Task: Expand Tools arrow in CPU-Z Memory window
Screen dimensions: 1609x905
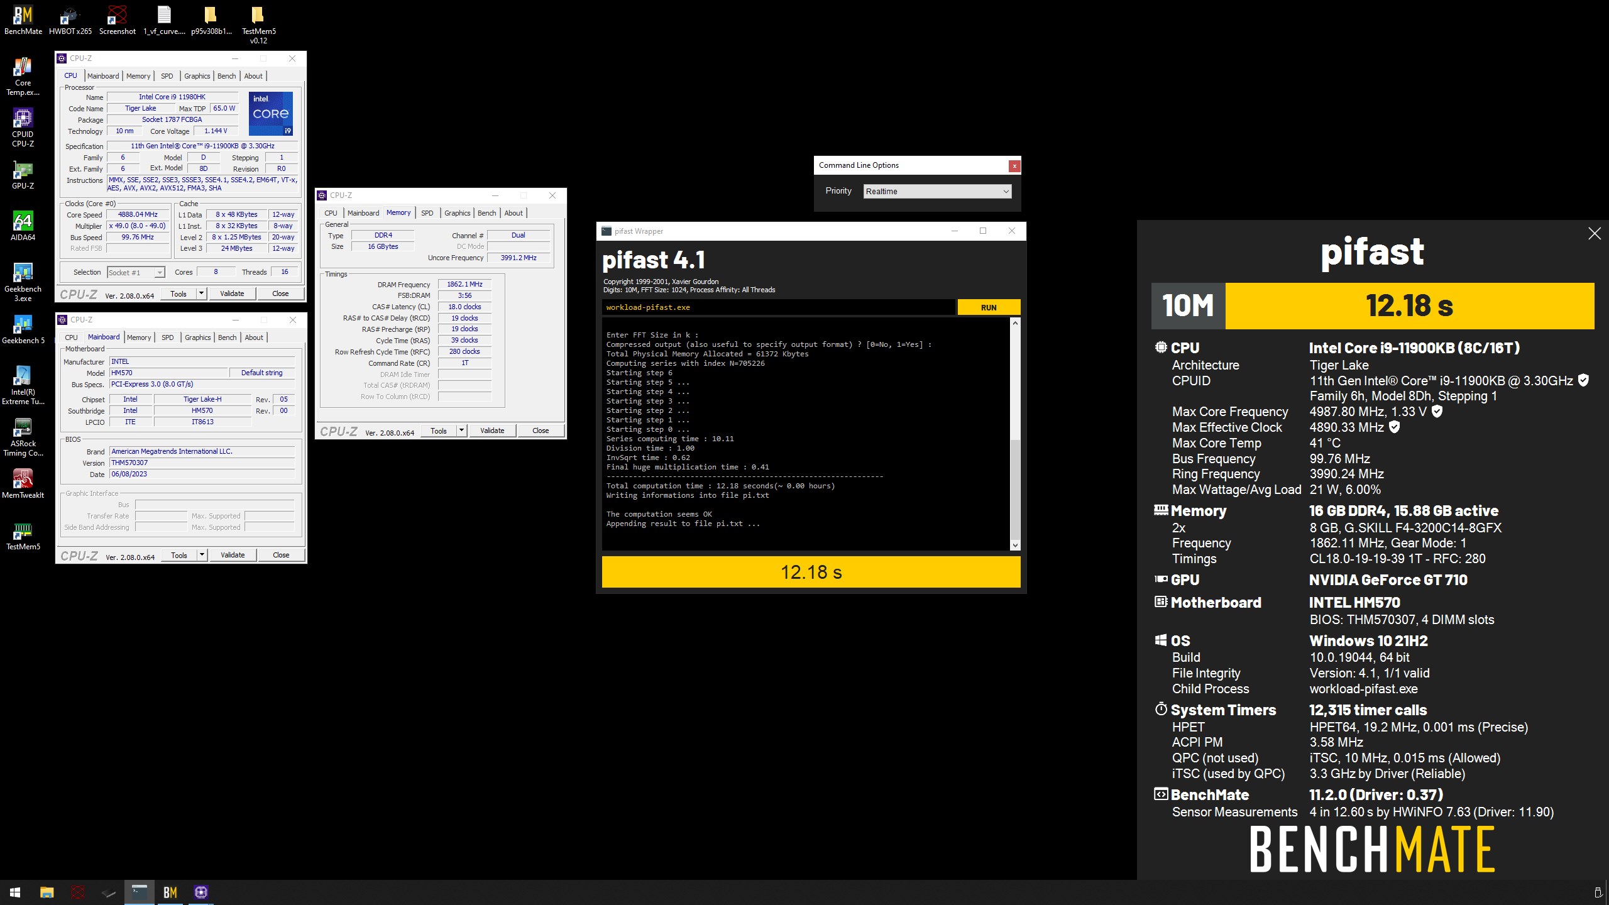Action: point(461,431)
